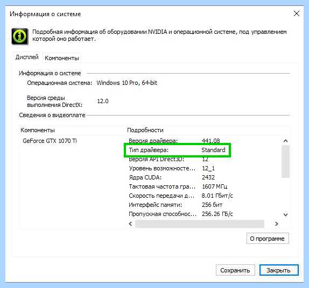This screenshot has width=309, height=288.
Task: Click the Сохранить button
Action: point(235,270)
